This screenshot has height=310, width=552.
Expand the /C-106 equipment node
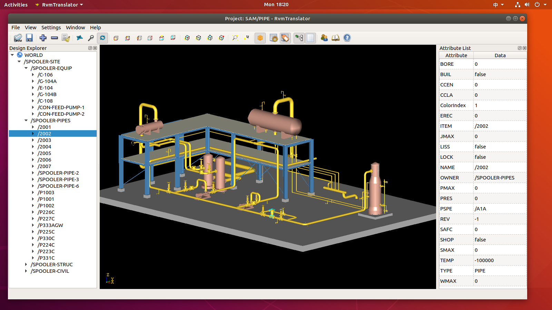33,75
